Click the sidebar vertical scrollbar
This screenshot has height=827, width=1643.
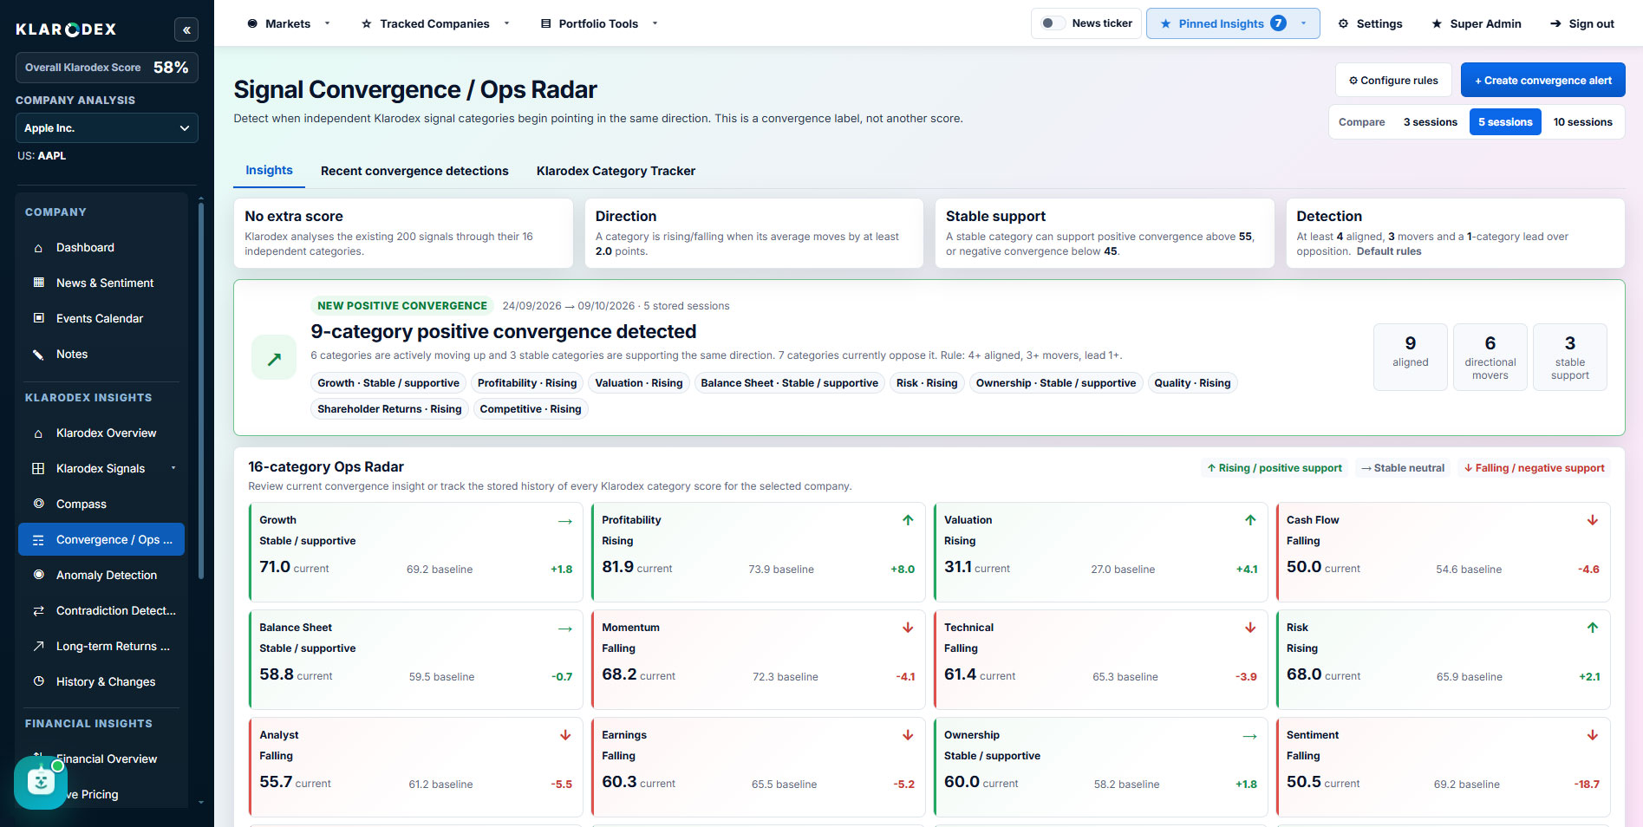201,390
